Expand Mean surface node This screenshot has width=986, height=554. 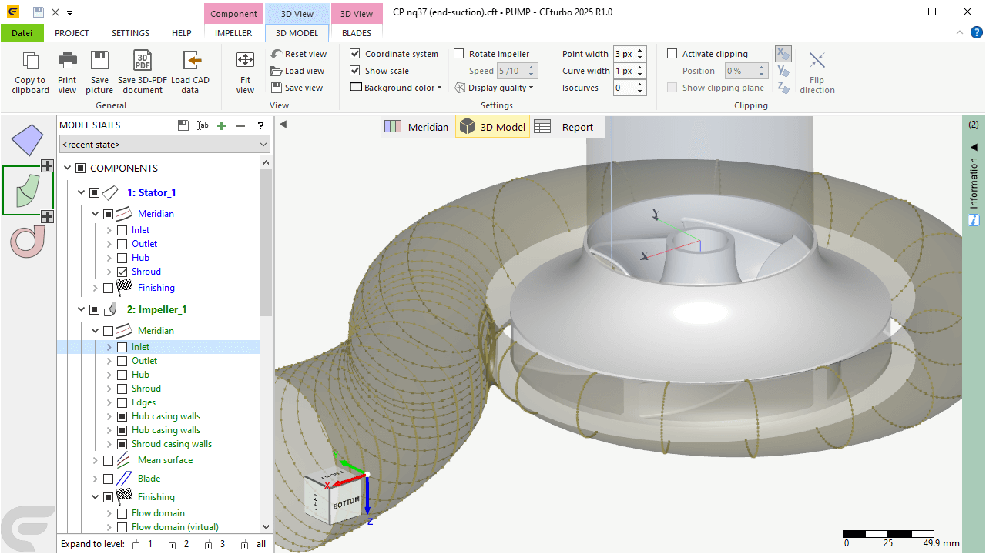pyautogui.click(x=95, y=460)
